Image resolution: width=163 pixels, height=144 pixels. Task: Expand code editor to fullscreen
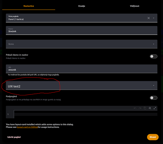point(155,108)
